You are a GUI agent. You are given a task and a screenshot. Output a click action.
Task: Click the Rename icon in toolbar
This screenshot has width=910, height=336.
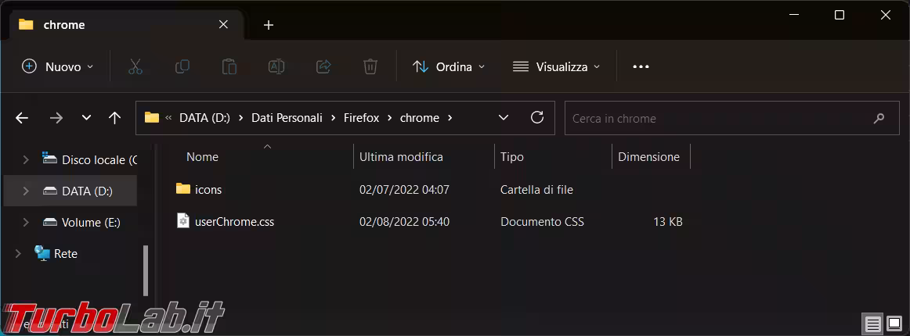[x=276, y=67]
